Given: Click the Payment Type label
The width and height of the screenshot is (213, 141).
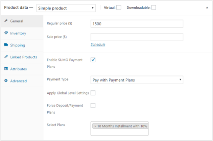Looking at the screenshot, I should coord(57,79).
